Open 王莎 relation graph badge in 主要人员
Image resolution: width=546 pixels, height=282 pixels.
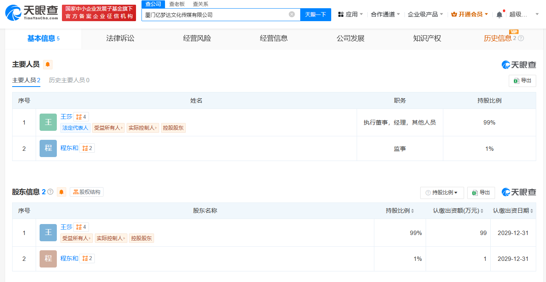81,117
